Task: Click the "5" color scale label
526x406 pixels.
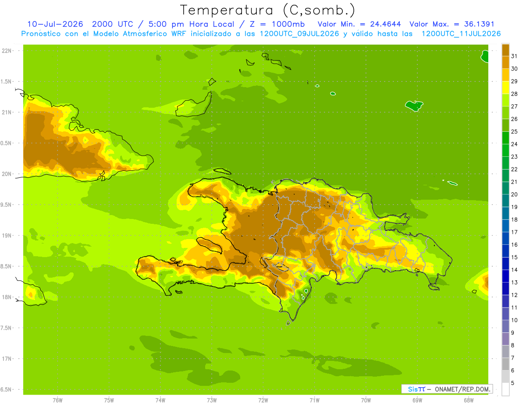Action: click(x=513, y=383)
